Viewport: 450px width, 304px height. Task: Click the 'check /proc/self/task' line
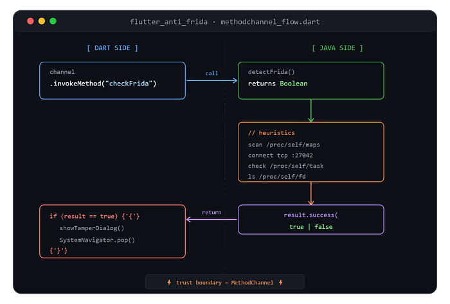(285, 166)
